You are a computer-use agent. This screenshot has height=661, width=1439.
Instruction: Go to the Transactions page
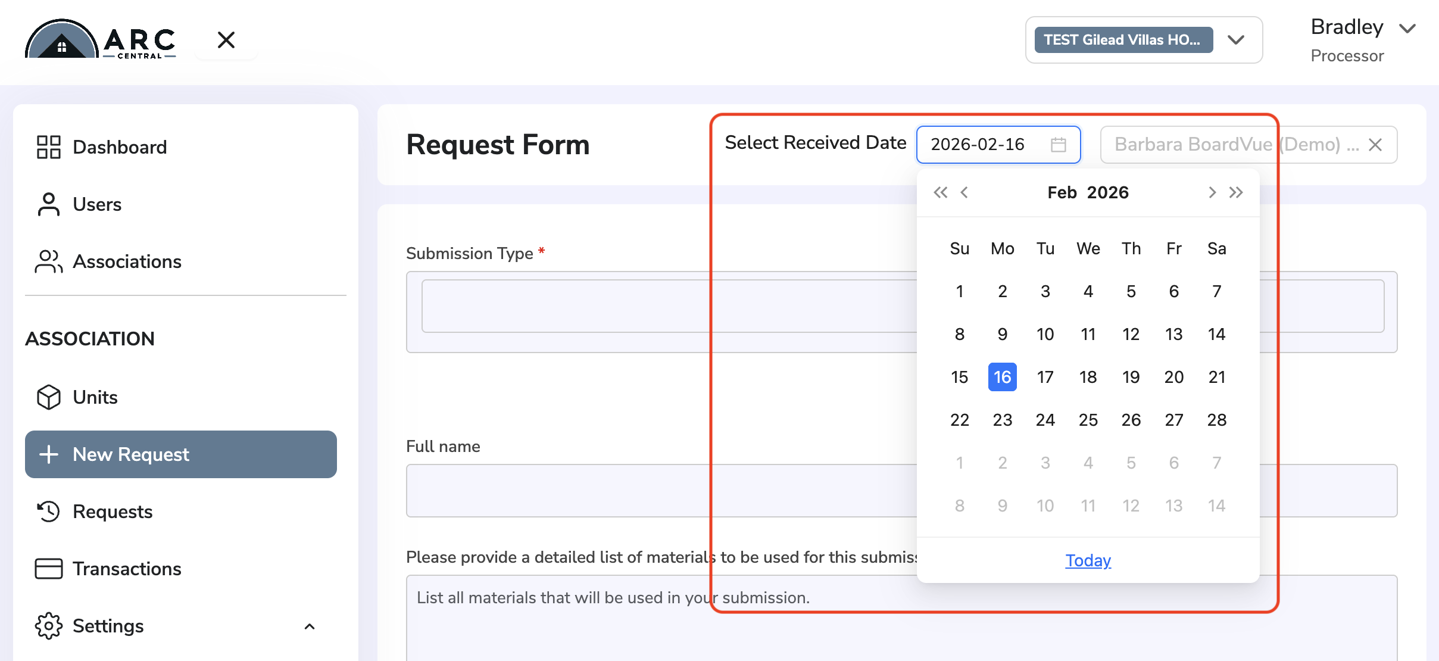(x=108, y=569)
